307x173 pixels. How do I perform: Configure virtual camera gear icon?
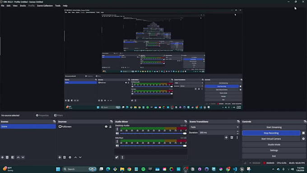[x=303, y=139]
